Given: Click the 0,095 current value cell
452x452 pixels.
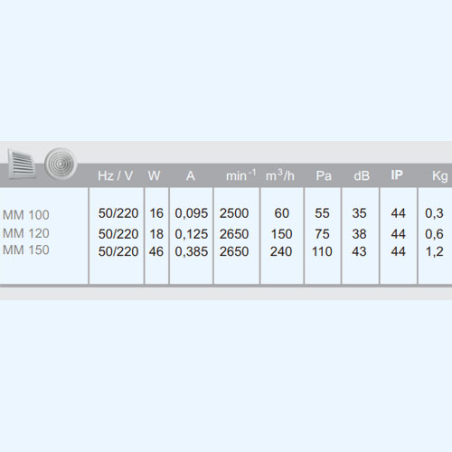Looking at the screenshot, I should (x=192, y=213).
